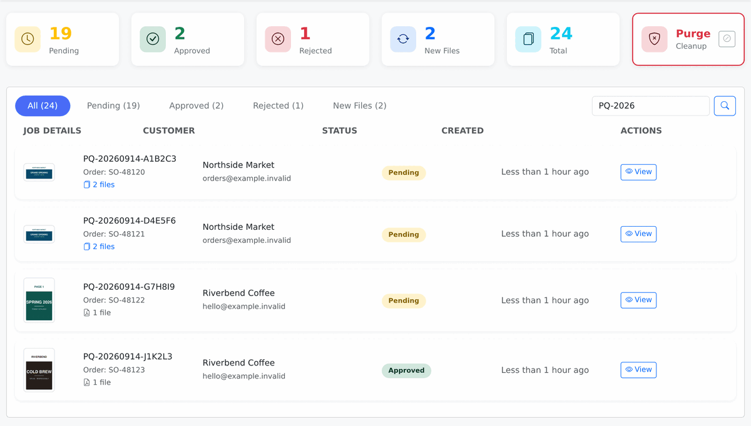Click the shield icon on Purge card
The width and height of the screenshot is (751, 426).
(654, 39)
